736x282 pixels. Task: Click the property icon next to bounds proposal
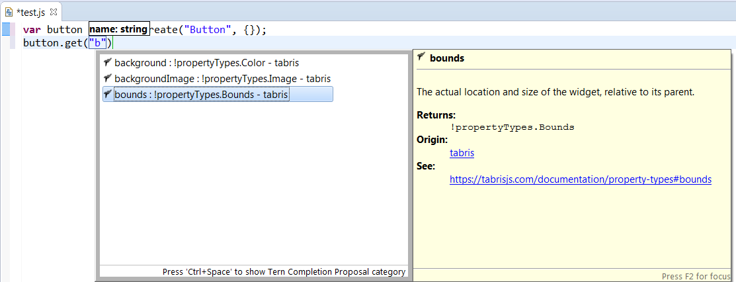(x=108, y=94)
